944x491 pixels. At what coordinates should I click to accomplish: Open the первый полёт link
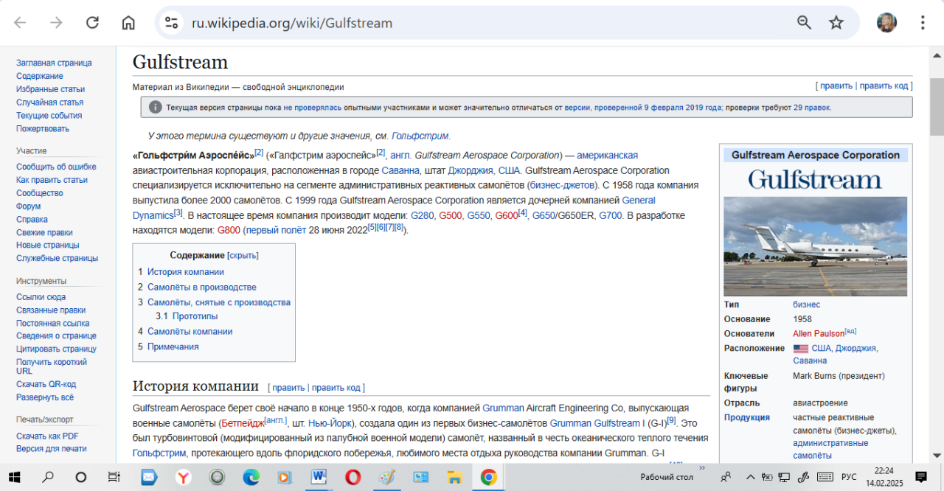pos(276,230)
